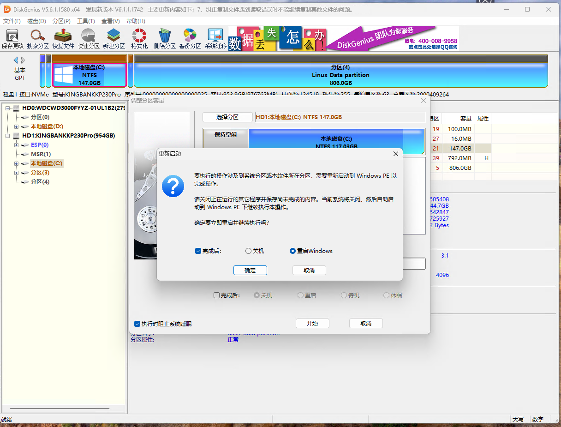Open the 分区(P) menu
This screenshot has height=427, width=561.
click(61, 21)
